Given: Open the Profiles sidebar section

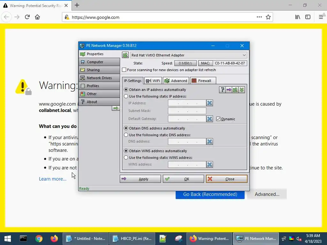Looking at the screenshot, I should tap(100, 86).
